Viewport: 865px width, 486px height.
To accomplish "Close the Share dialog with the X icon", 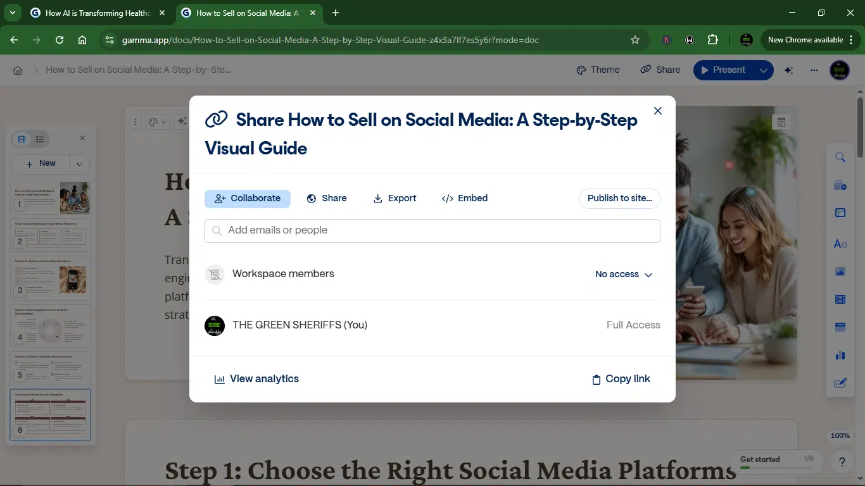I will point(658,111).
